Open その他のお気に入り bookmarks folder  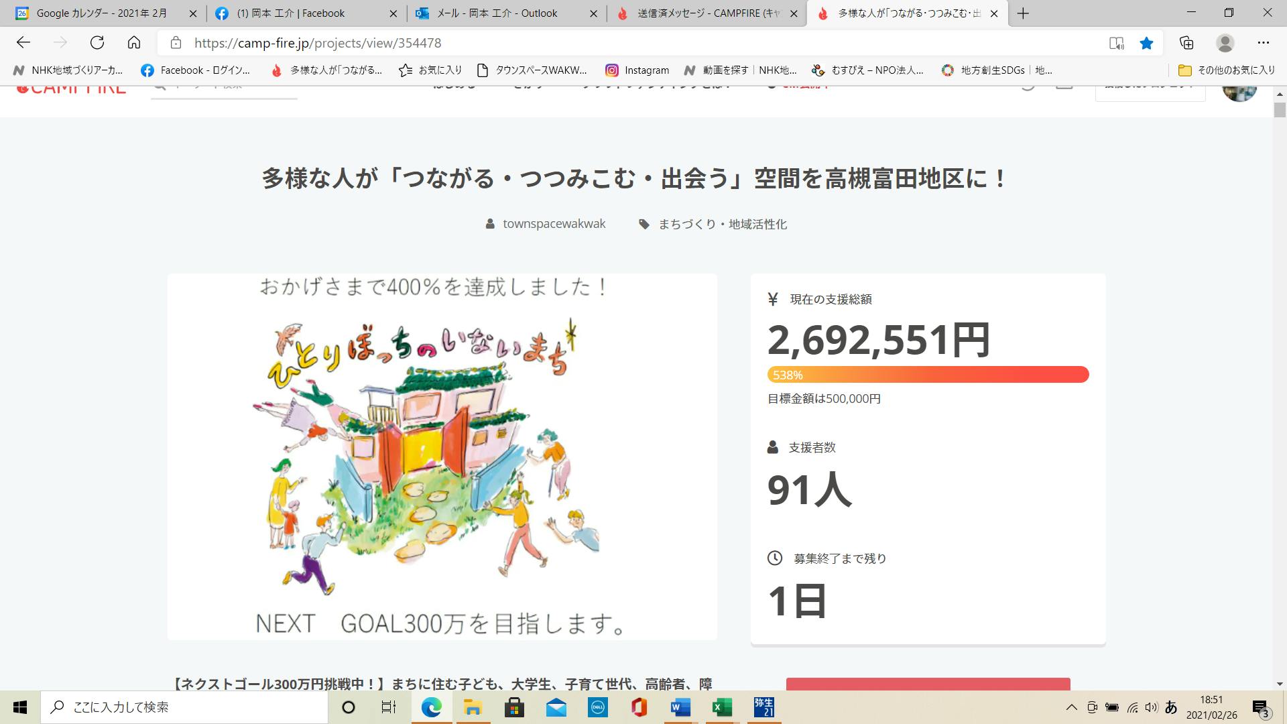[x=1227, y=70]
